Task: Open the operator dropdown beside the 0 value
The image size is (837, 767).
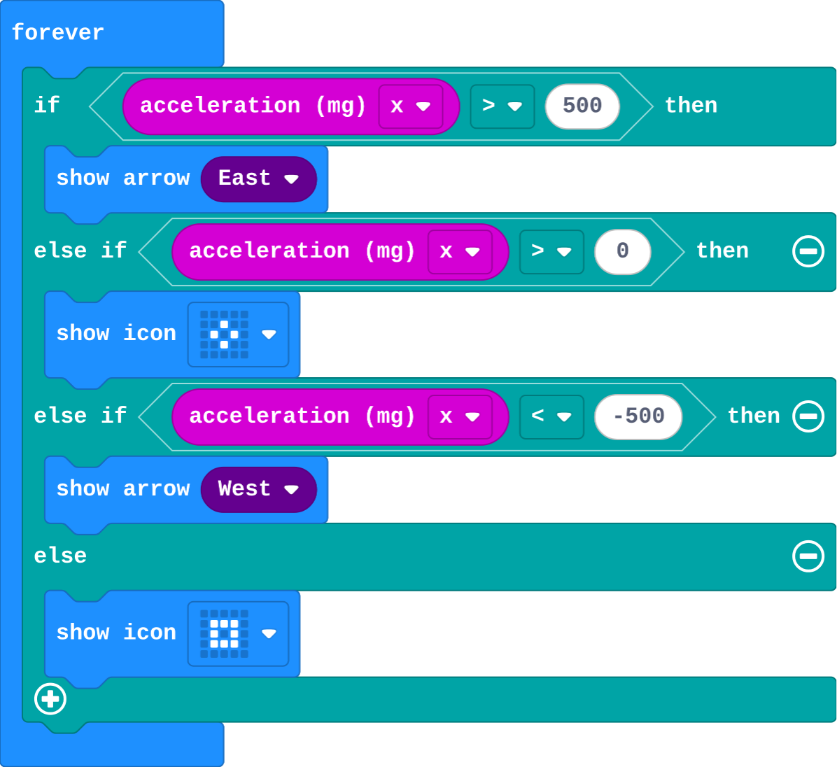Action: (x=551, y=251)
